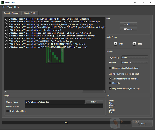The image size is (155, 130).
Task: Click the Output Folder path field
Action: click(x=55, y=102)
